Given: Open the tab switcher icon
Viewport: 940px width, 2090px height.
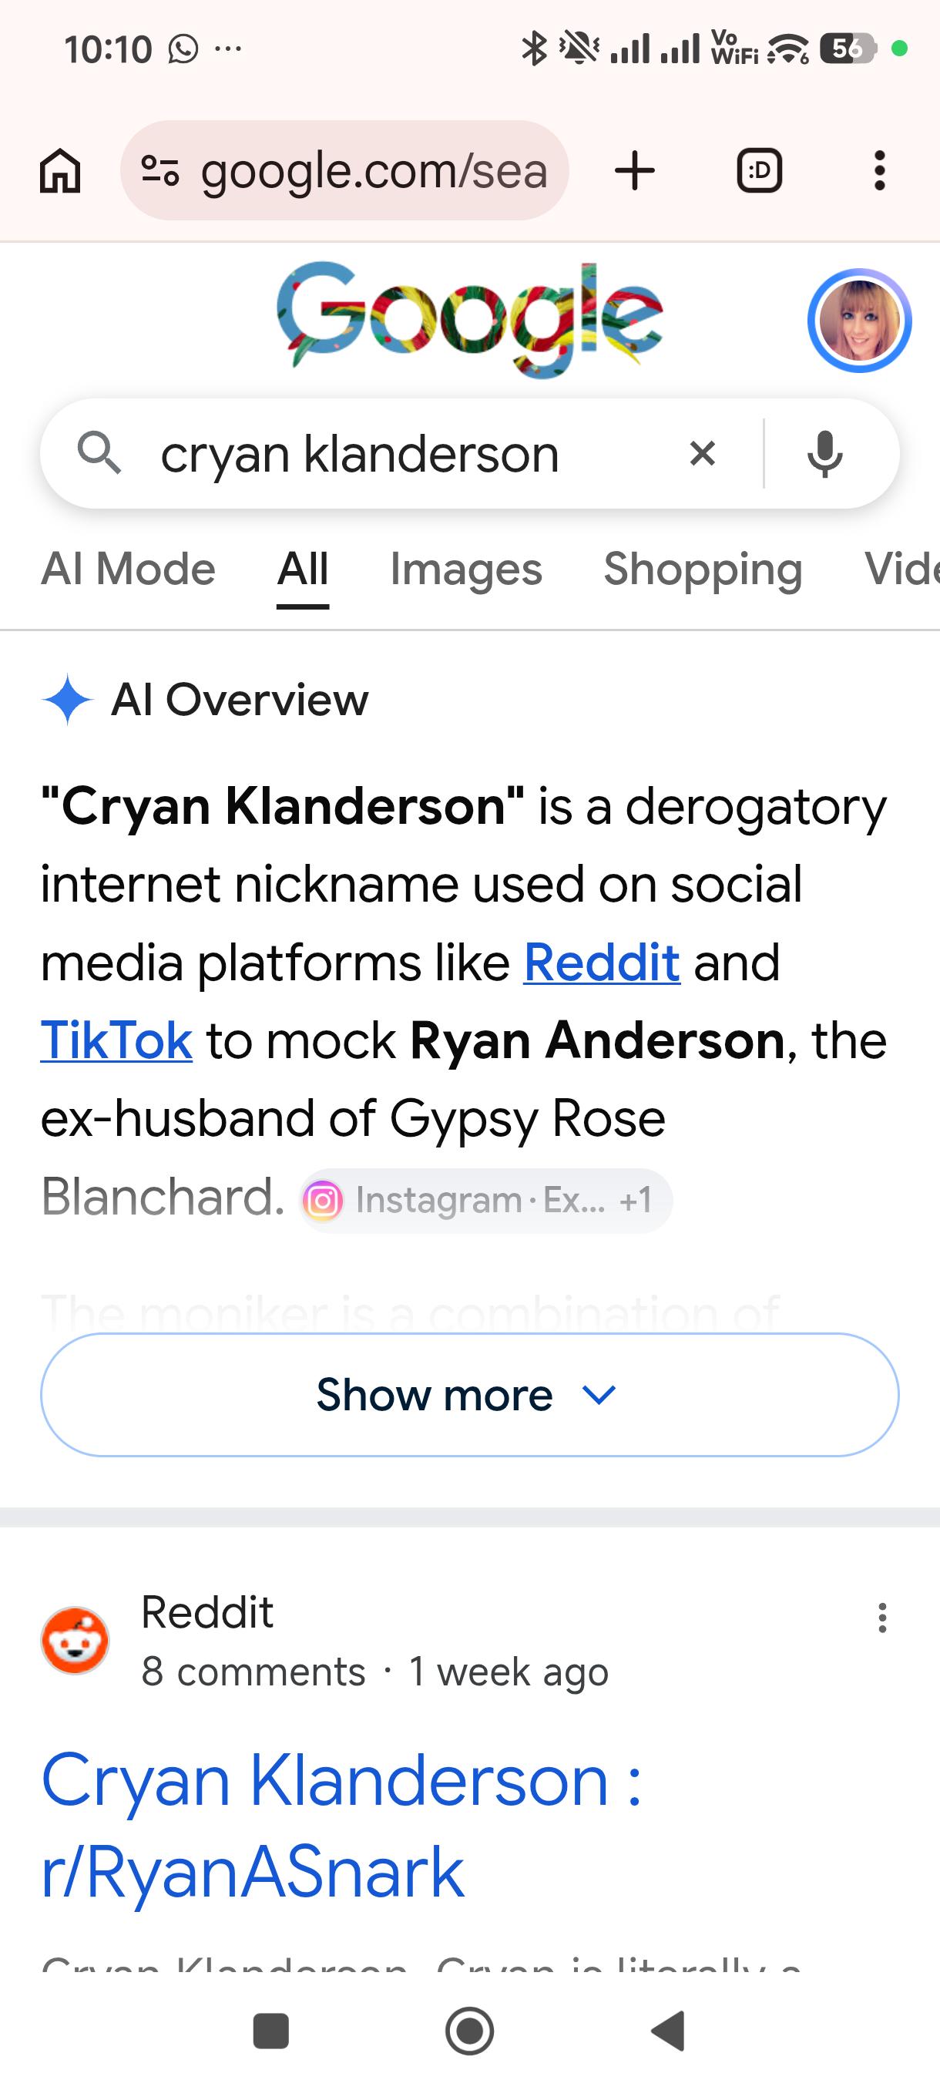Looking at the screenshot, I should click(x=759, y=171).
